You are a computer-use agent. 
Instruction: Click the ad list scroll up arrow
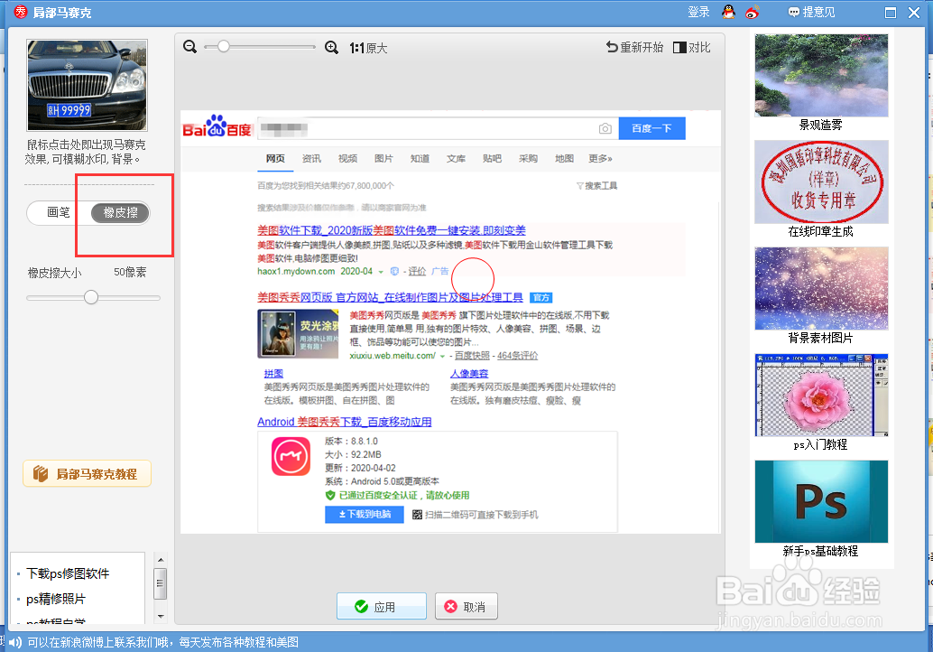tap(160, 560)
